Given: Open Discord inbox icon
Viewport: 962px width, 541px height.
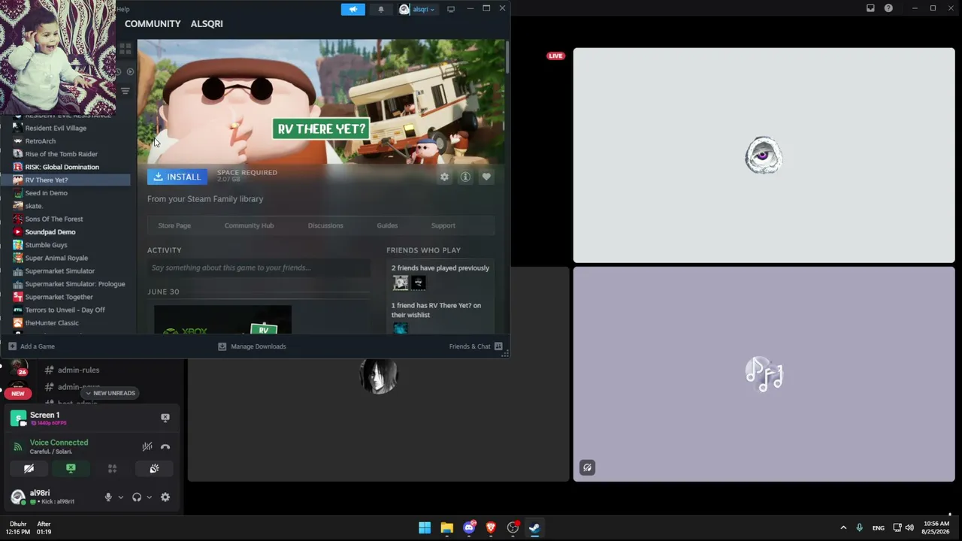Looking at the screenshot, I should point(870,8).
